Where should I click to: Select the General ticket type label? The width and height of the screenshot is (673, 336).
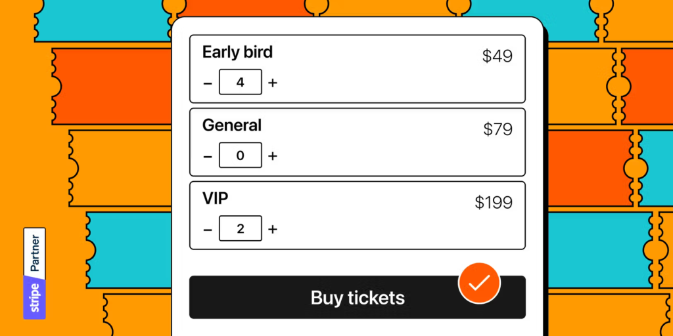232,125
